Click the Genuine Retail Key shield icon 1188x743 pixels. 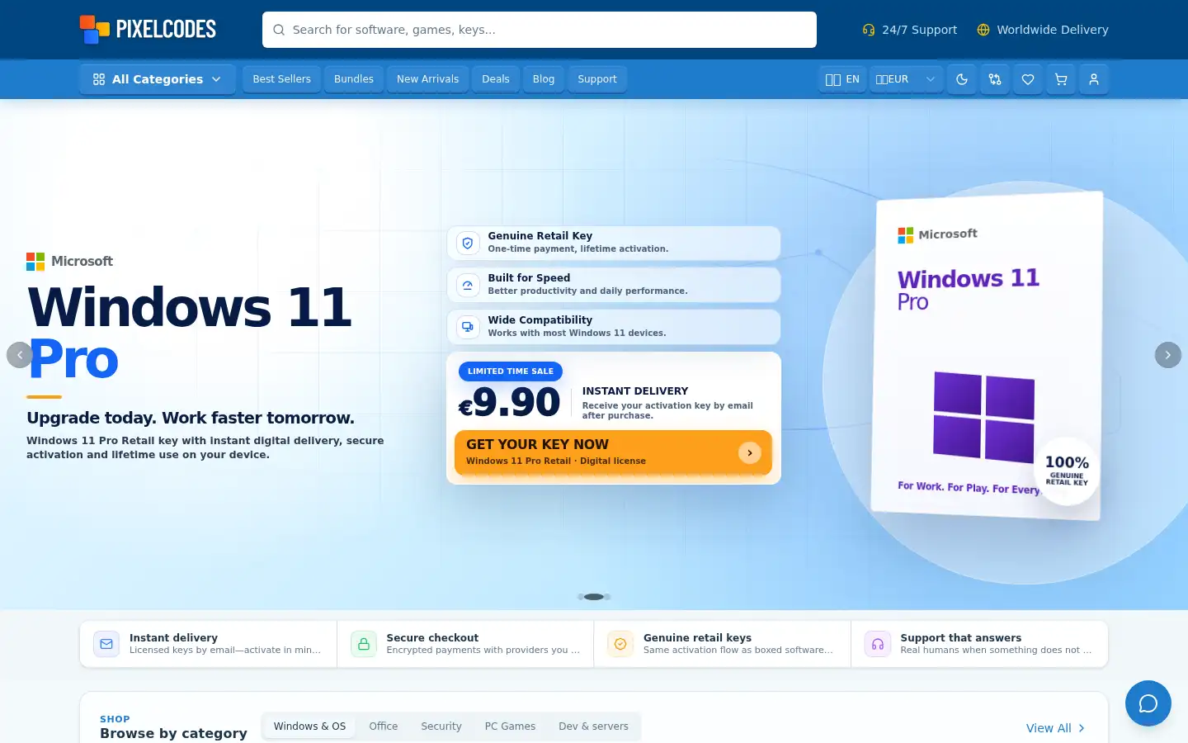tap(468, 243)
